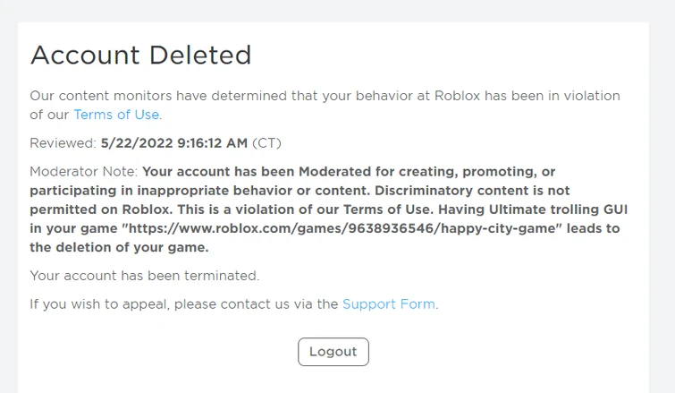Click the "If you wish to appeal" text
The image size is (675, 393).
98,304
